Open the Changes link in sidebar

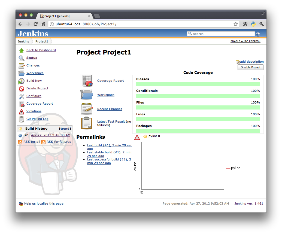pyautogui.click(x=33, y=65)
